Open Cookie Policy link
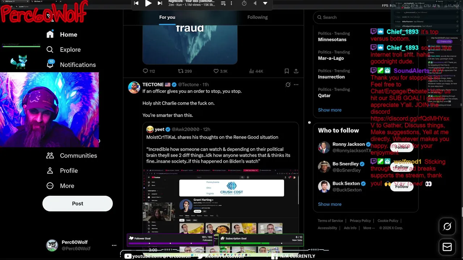Image resolution: width=463 pixels, height=260 pixels. [388, 221]
